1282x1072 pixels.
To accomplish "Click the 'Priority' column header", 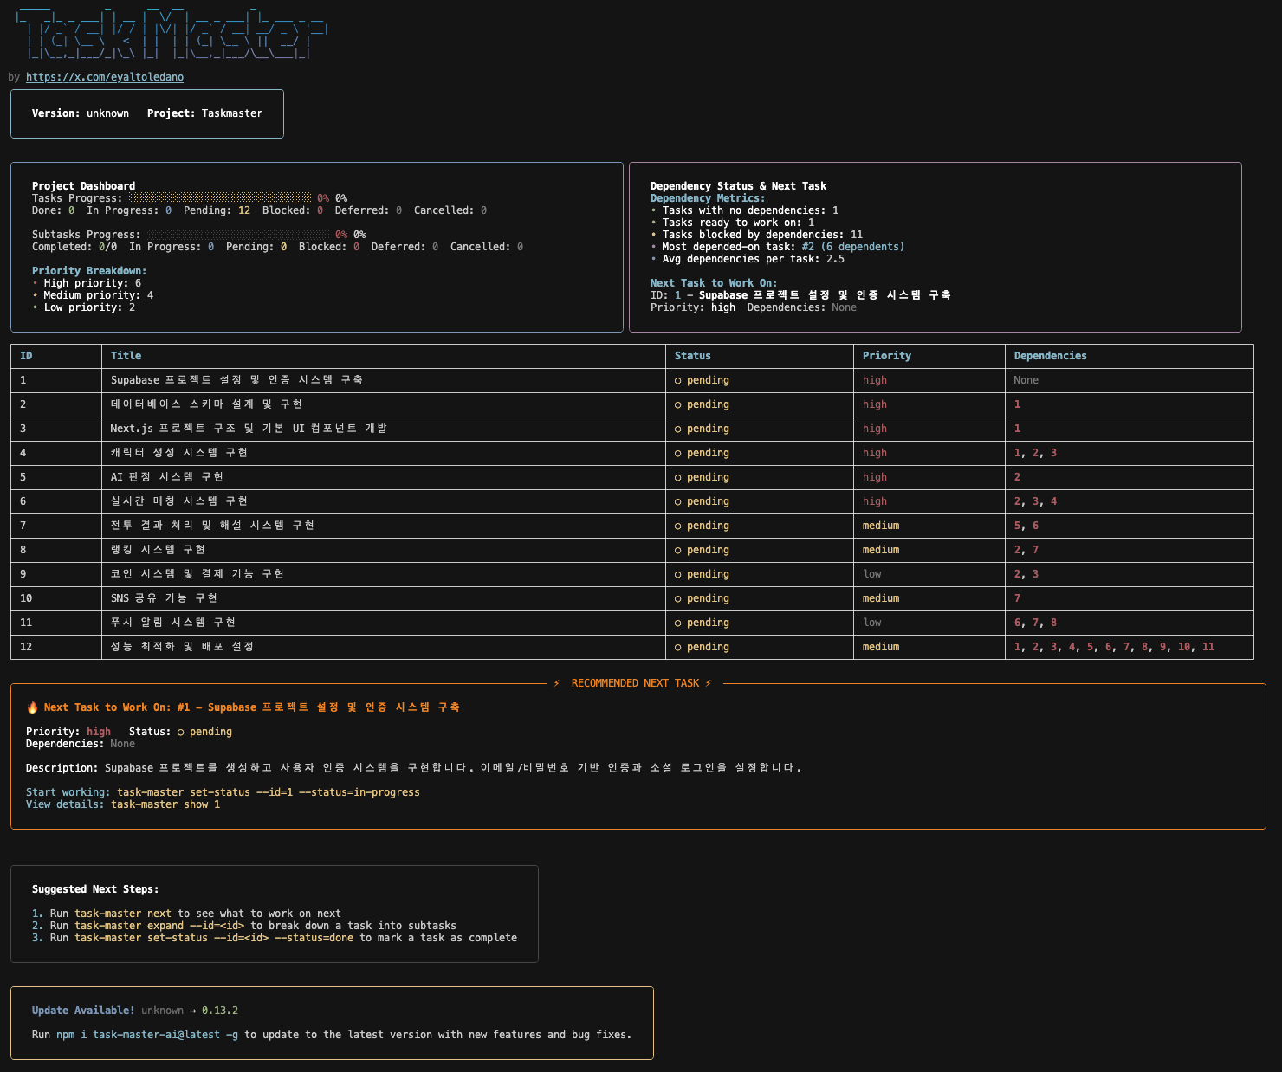I will pyautogui.click(x=887, y=356).
